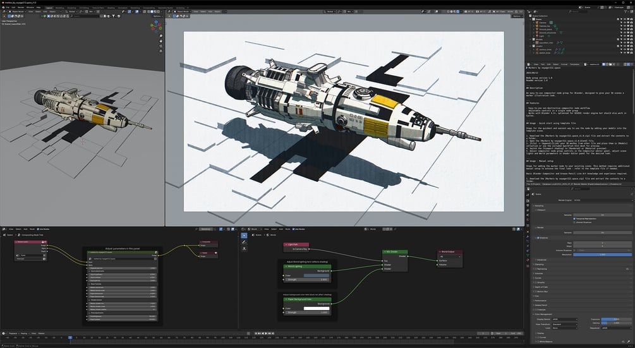
Task: Click the camera view toggle icon in left viewport
Action: click(x=160, y=45)
